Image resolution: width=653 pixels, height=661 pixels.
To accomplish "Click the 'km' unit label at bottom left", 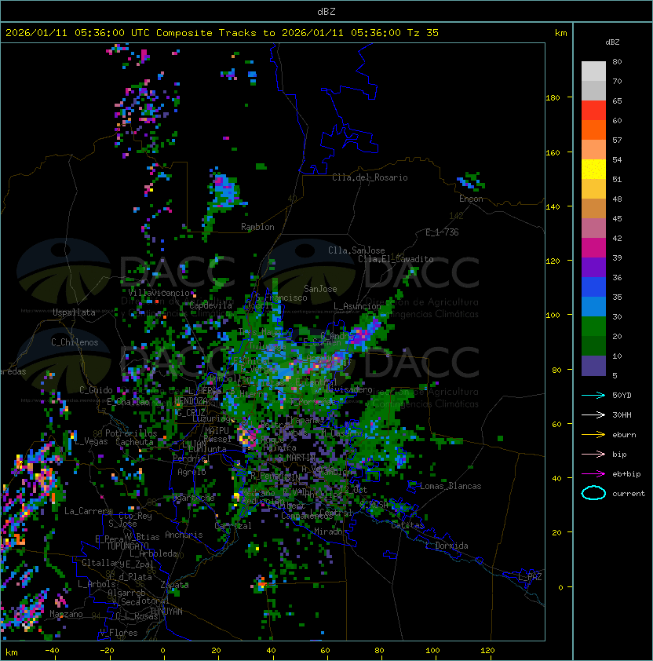I will [12, 652].
